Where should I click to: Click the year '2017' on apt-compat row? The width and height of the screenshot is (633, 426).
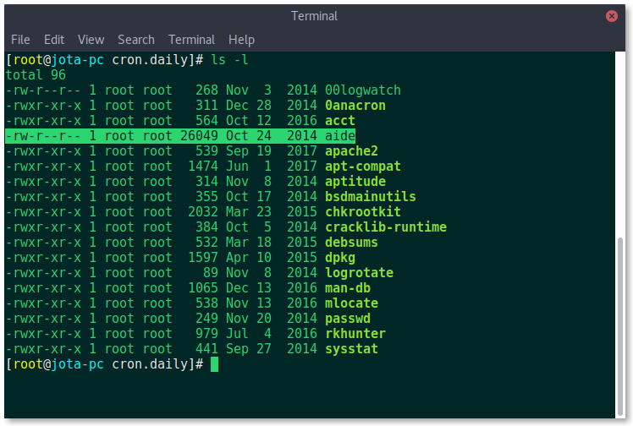click(302, 167)
